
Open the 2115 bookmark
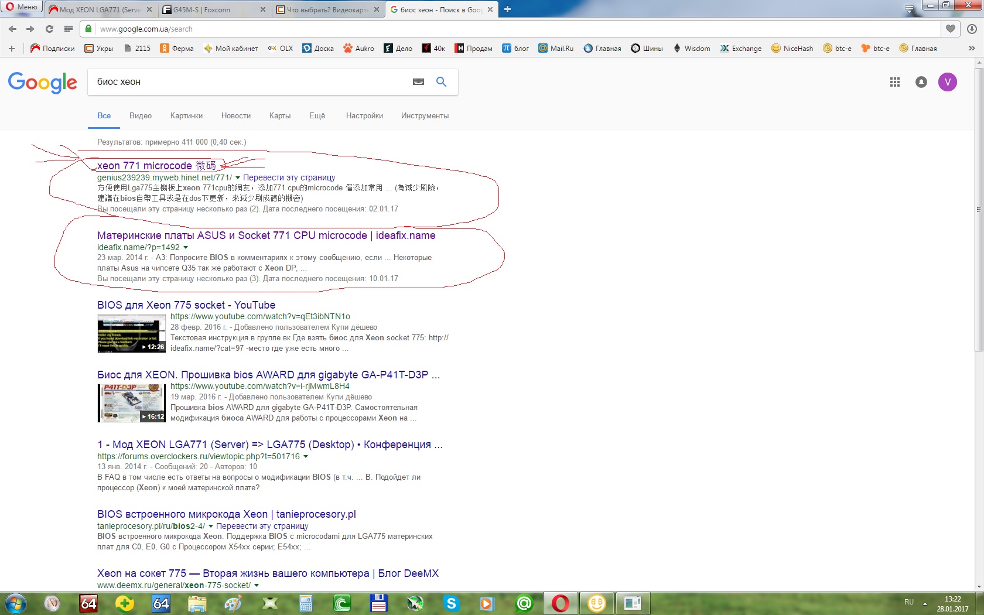coord(137,49)
